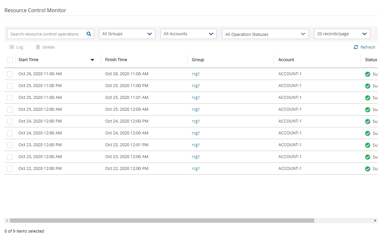
Task: Open rcg1 link in the first row
Action: (196, 74)
